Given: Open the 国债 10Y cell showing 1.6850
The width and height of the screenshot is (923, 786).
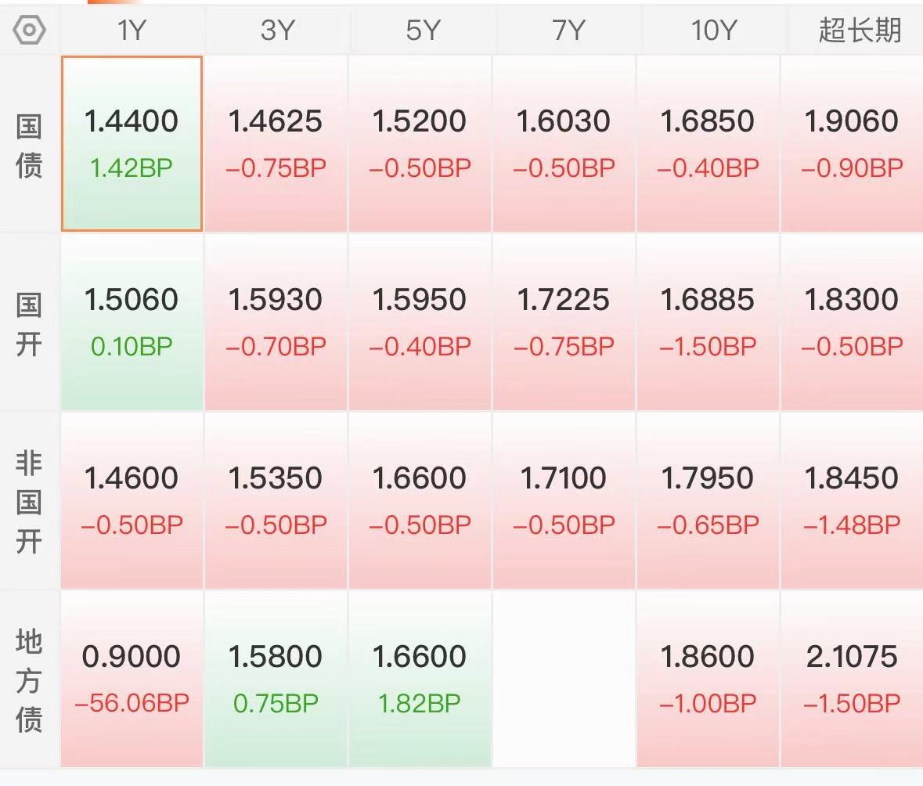Looking at the screenshot, I should 708,144.
